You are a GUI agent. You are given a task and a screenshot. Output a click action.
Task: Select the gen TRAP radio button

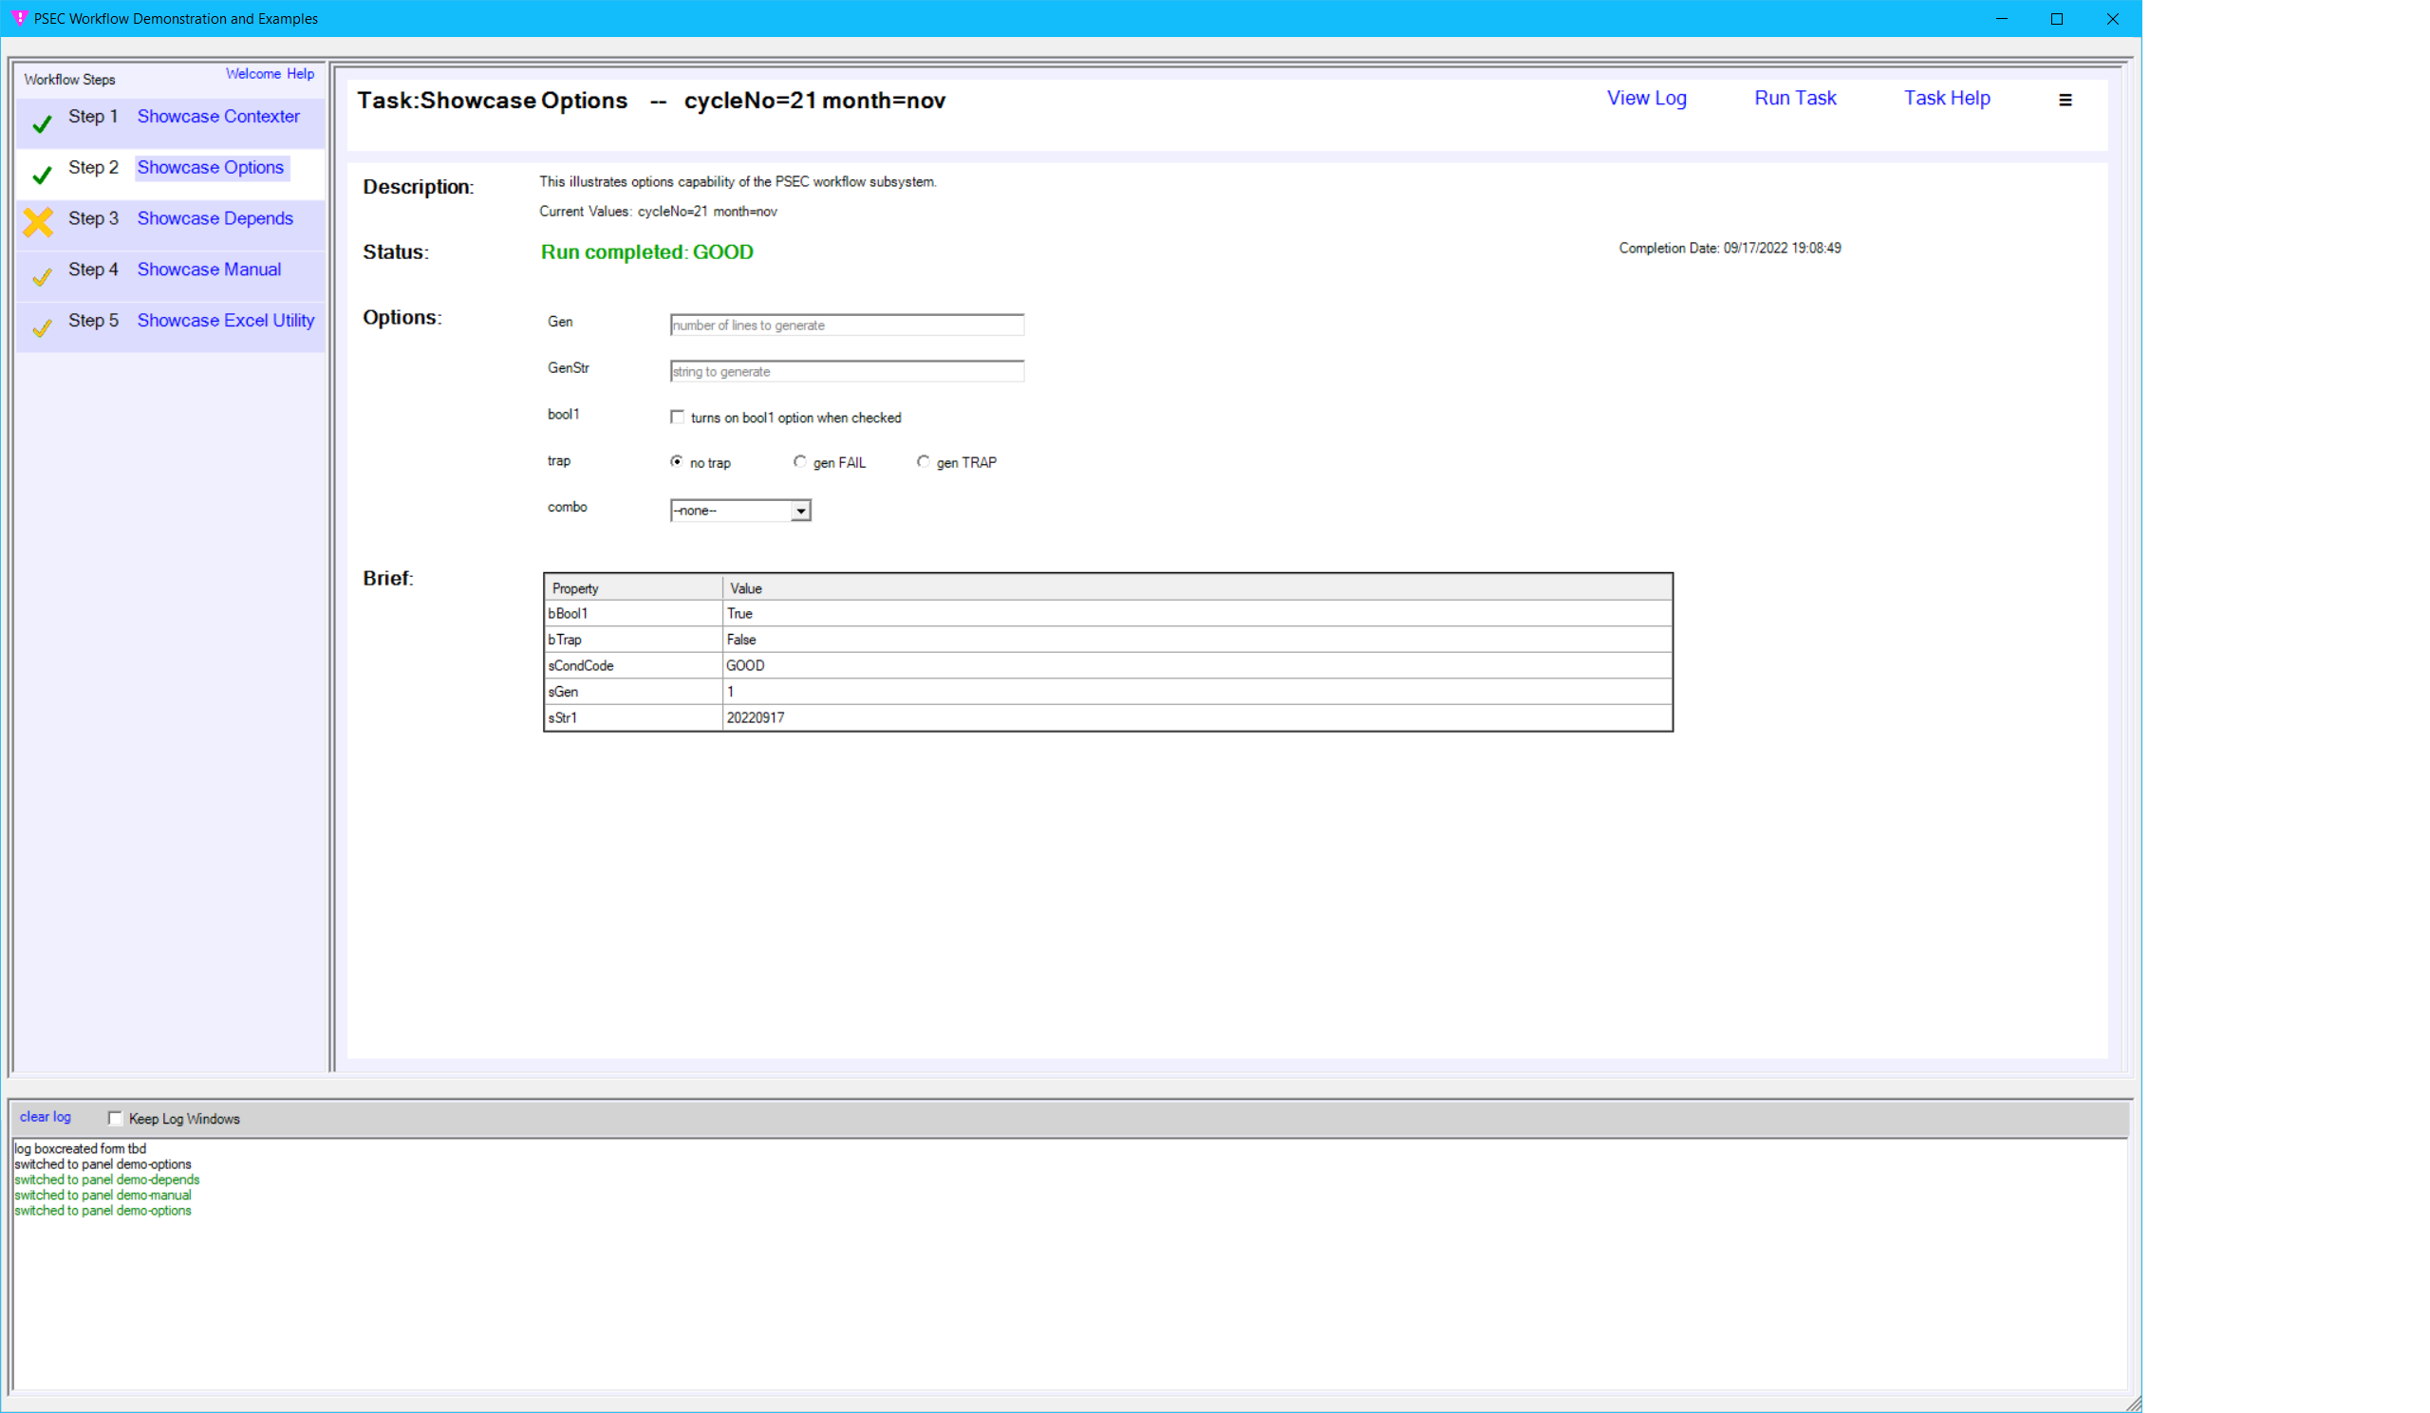[923, 462]
